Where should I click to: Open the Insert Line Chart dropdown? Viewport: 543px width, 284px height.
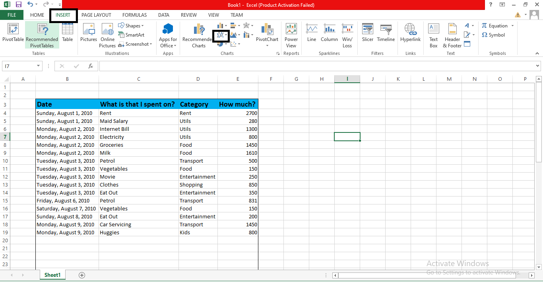(x=222, y=35)
